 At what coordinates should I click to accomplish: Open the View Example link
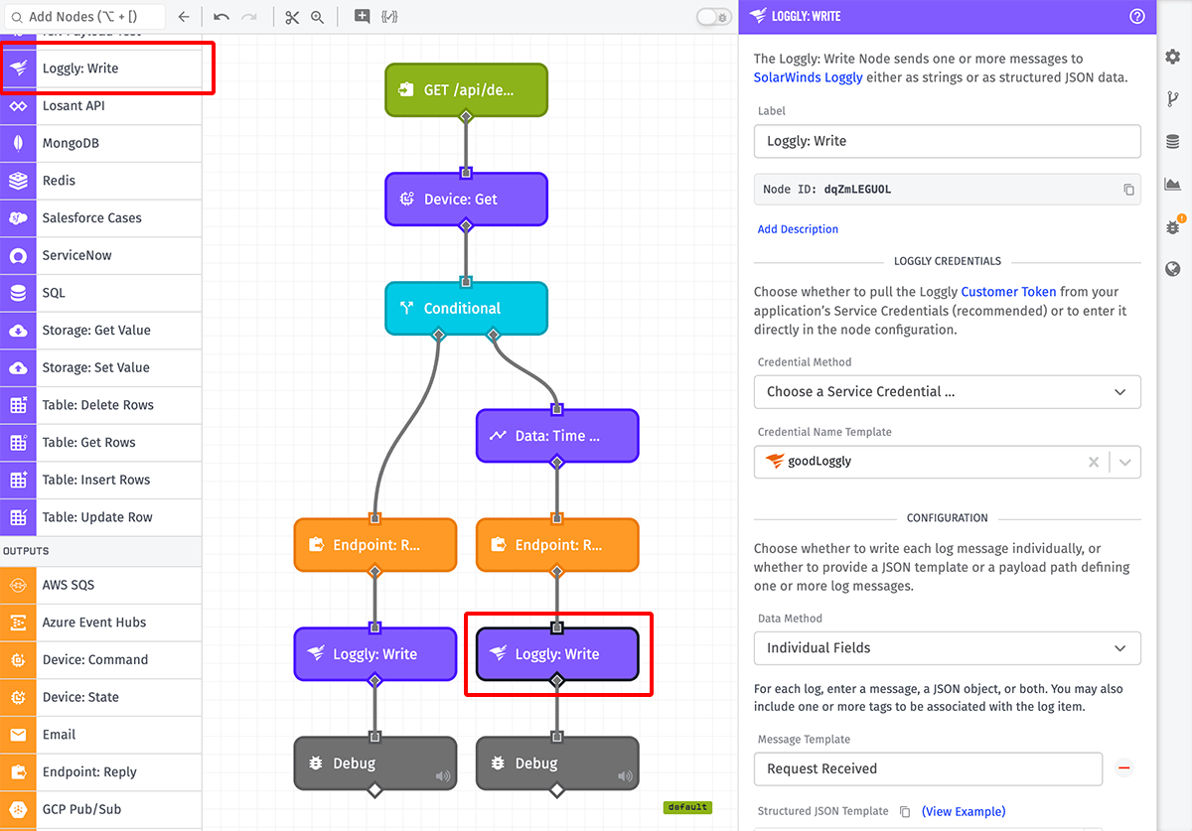964,811
